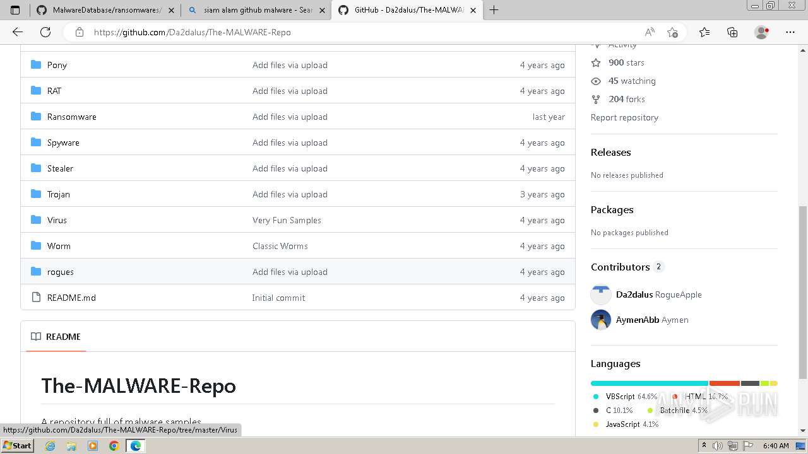
Task: Click the C language bar segment
Action: tap(750, 383)
